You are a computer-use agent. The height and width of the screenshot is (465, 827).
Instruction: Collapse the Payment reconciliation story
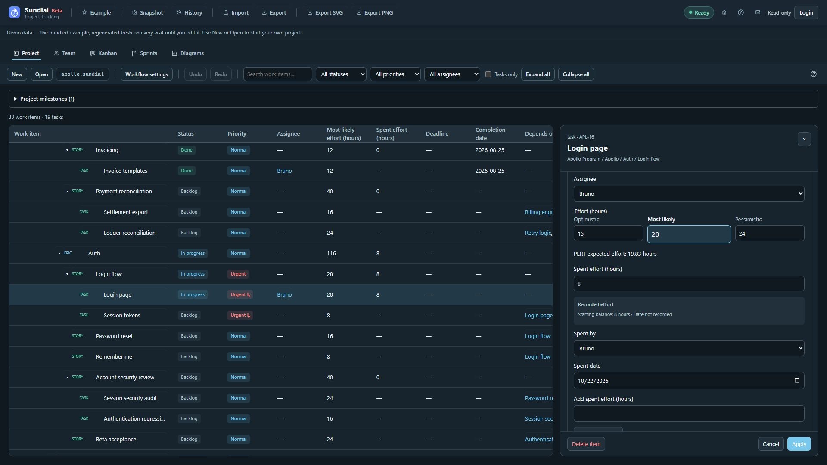point(67,191)
